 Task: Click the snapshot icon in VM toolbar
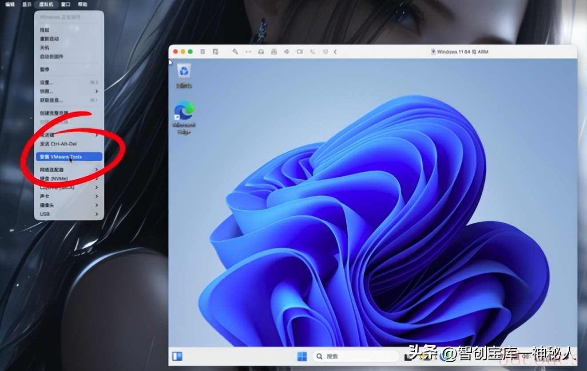pyautogui.click(x=215, y=52)
